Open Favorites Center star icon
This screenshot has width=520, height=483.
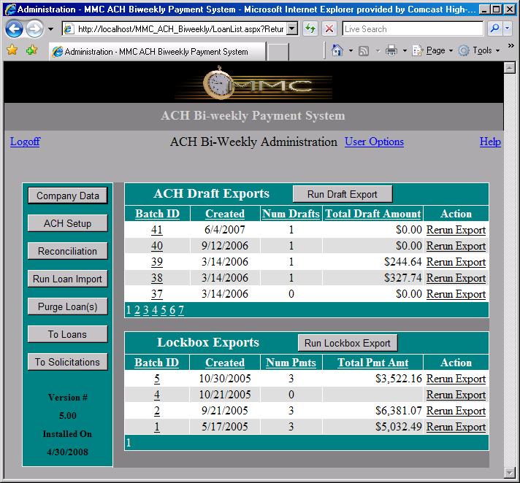coord(12,51)
